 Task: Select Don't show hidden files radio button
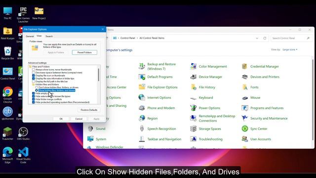pos(37,88)
